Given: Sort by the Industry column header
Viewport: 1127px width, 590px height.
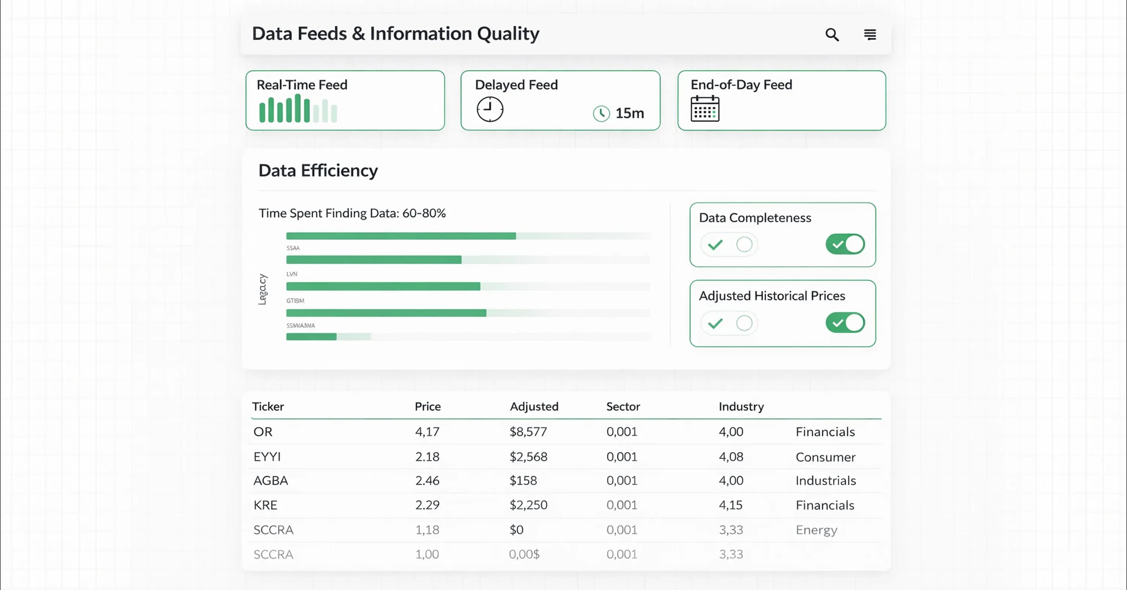Looking at the screenshot, I should coord(741,407).
